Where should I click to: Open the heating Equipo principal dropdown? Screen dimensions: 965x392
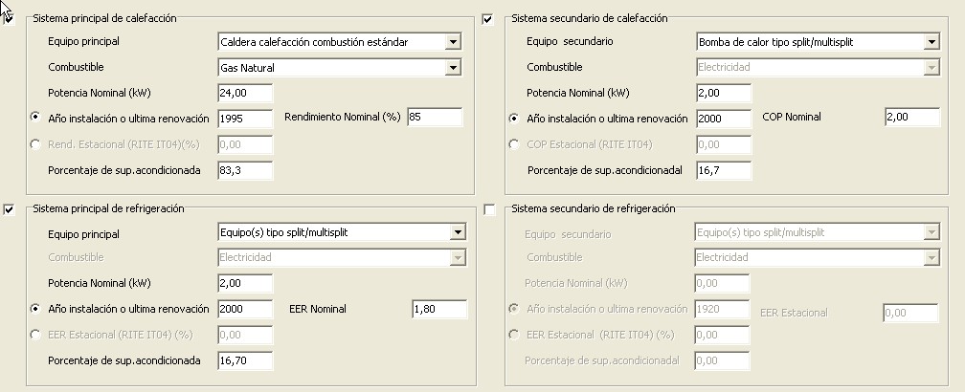pos(453,42)
